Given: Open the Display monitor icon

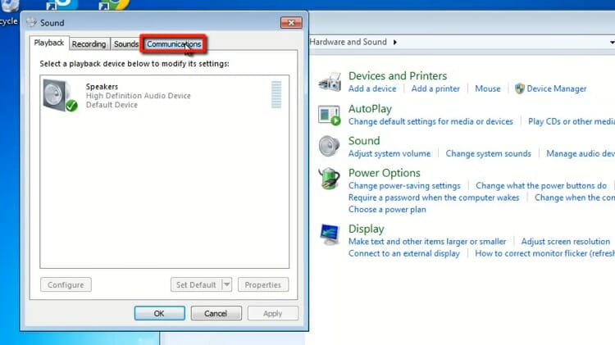Looking at the screenshot, I should (329, 234).
